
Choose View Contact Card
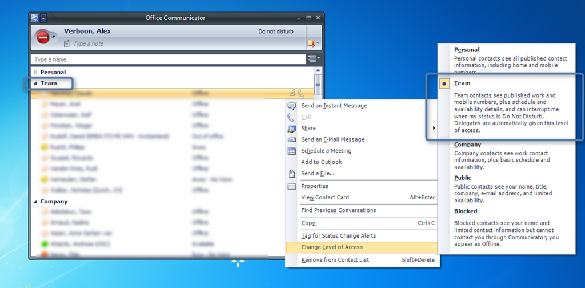coord(325,198)
